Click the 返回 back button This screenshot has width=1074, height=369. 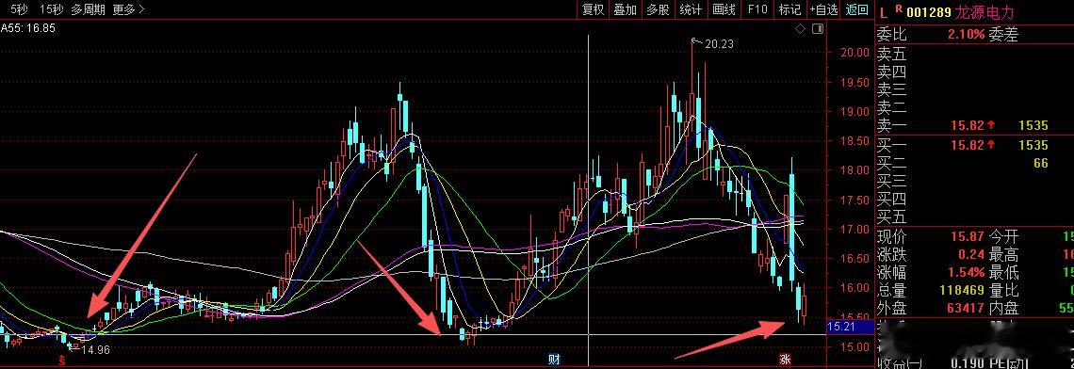click(x=857, y=9)
